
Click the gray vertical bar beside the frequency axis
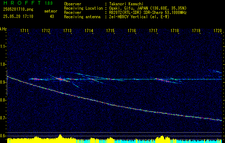click(7, 83)
